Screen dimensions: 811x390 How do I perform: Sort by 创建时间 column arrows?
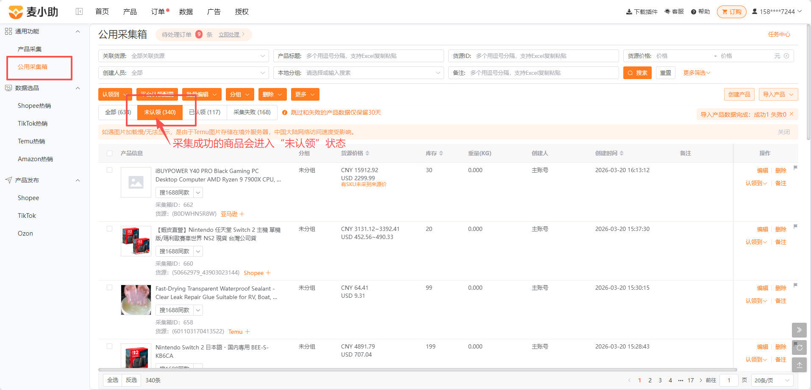(x=622, y=153)
